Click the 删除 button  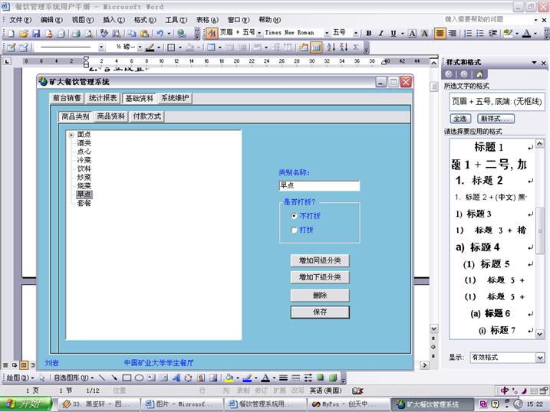pyautogui.click(x=320, y=296)
